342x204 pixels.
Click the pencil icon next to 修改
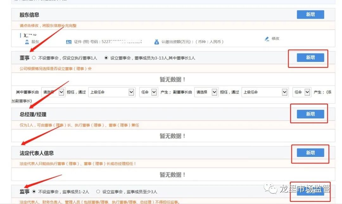click(x=267, y=38)
